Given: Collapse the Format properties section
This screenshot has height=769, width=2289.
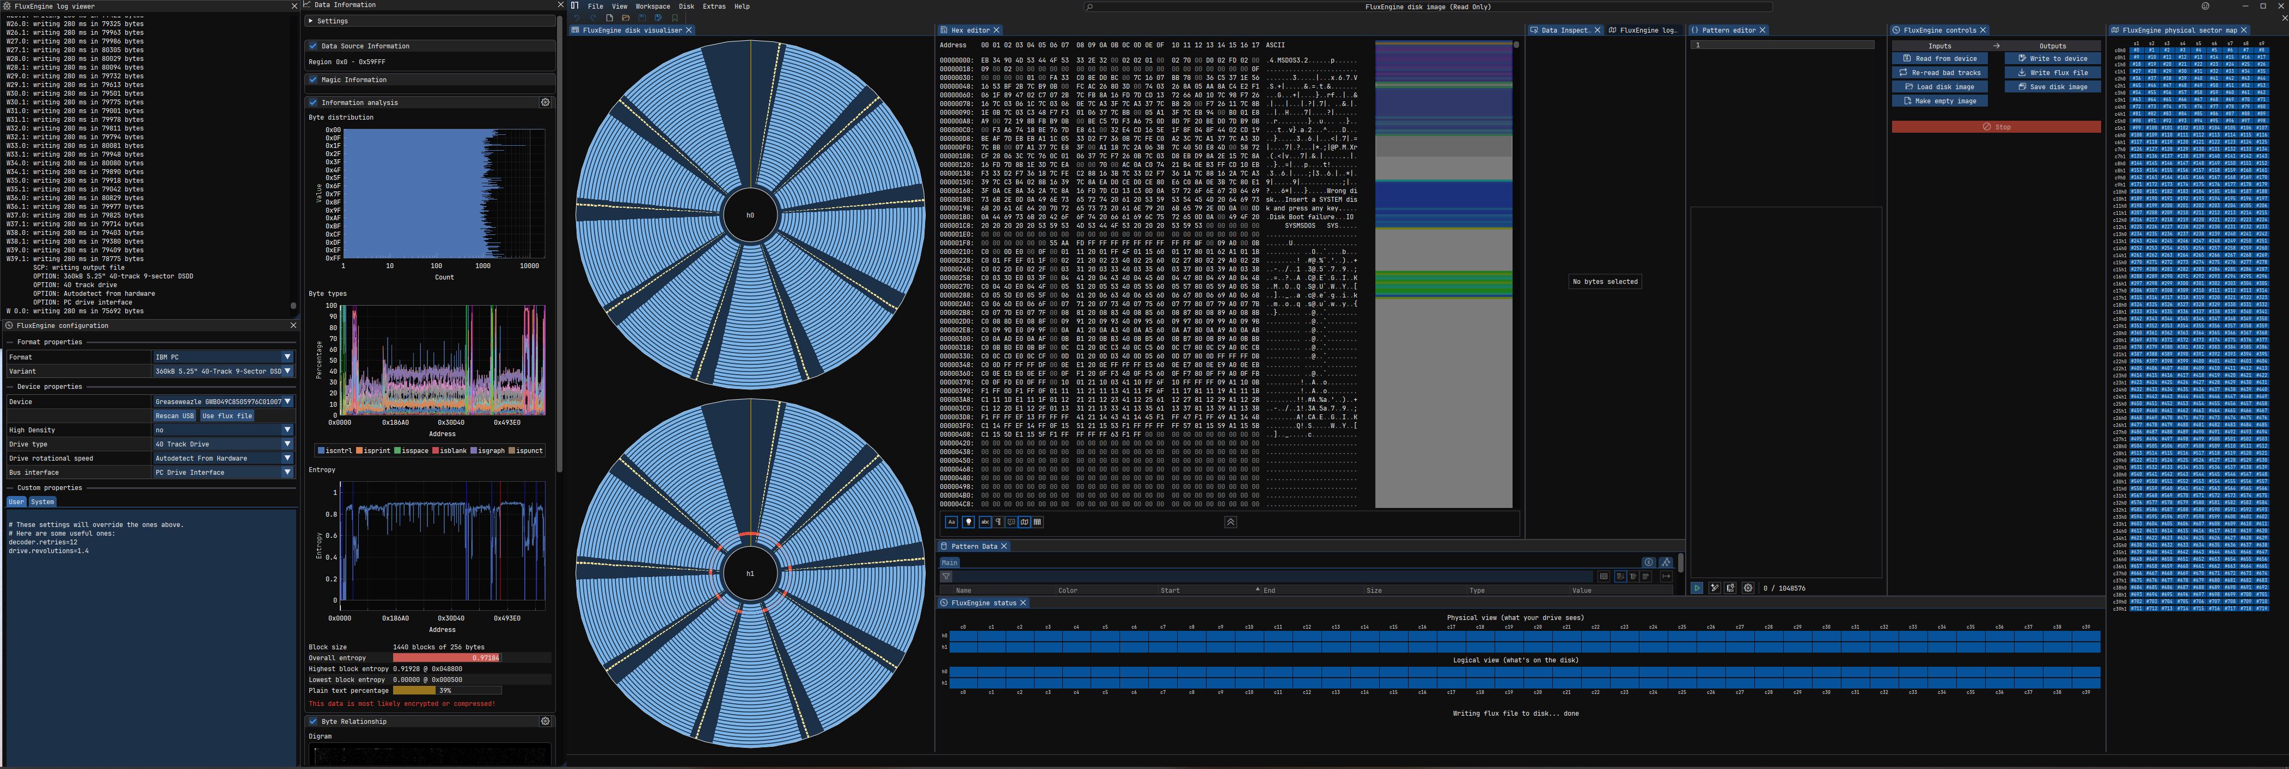Looking at the screenshot, I should [49, 342].
